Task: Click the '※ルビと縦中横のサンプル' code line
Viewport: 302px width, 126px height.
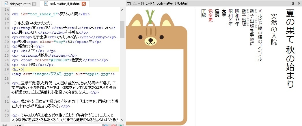Action: click(33, 23)
